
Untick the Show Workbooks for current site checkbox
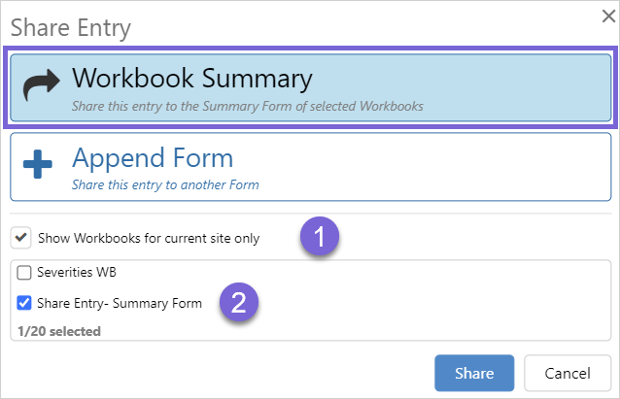20,237
